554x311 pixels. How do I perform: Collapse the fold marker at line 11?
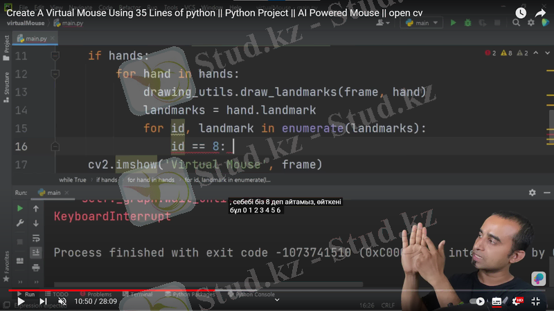tap(55, 56)
